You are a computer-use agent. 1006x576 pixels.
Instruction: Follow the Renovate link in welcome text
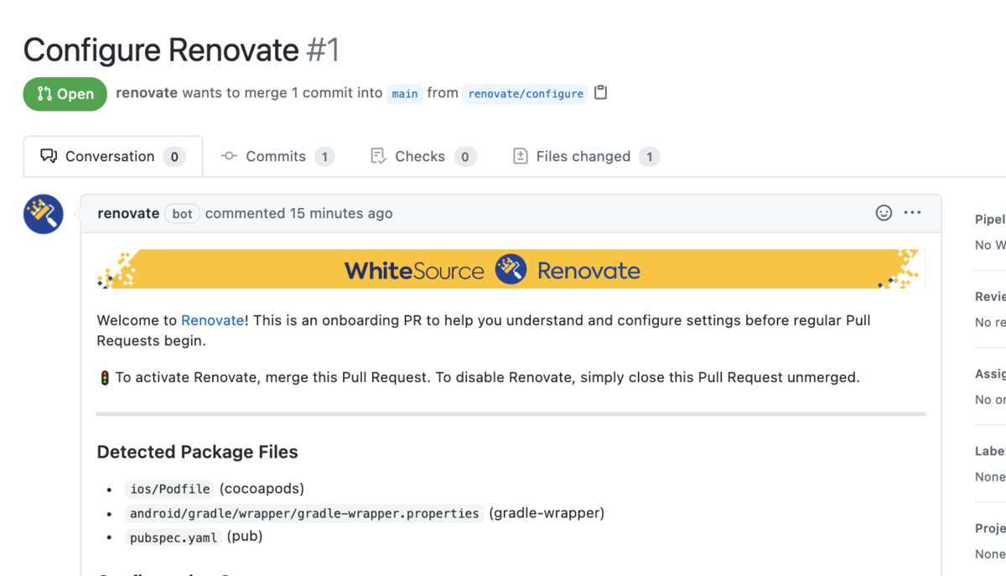(213, 320)
